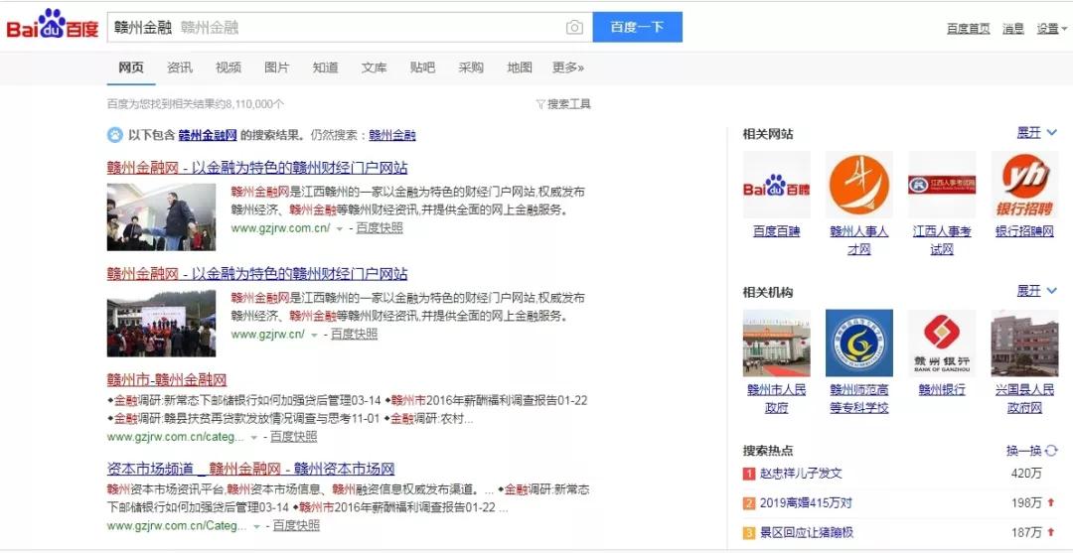Open hot topic 景区回应让猪蹦极
This screenshot has height=553, width=1073.
(806, 532)
